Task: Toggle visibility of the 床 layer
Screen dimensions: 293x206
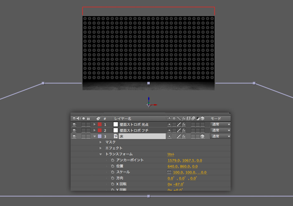Action: (74, 136)
